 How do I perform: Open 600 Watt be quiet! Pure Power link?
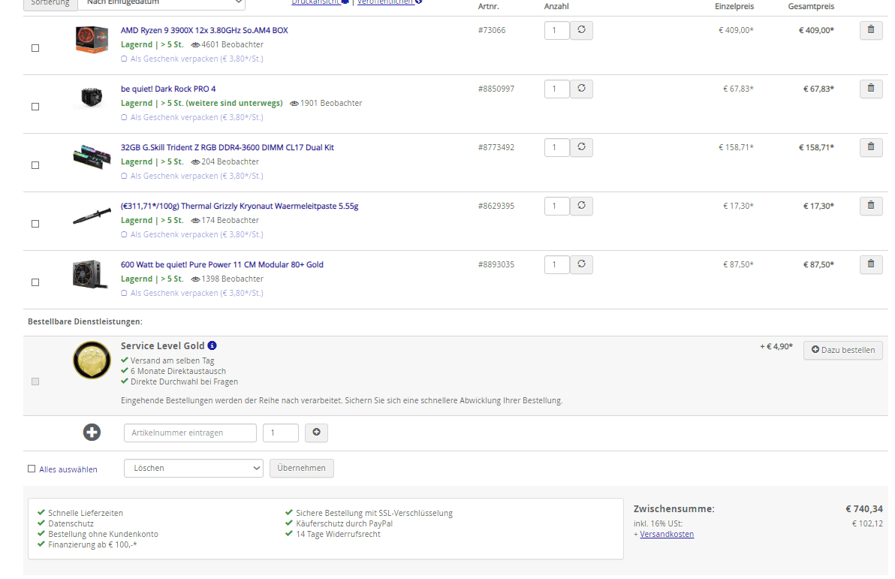(222, 264)
